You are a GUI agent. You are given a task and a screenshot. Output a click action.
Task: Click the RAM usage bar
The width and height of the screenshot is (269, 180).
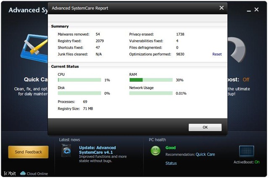tap(151, 80)
